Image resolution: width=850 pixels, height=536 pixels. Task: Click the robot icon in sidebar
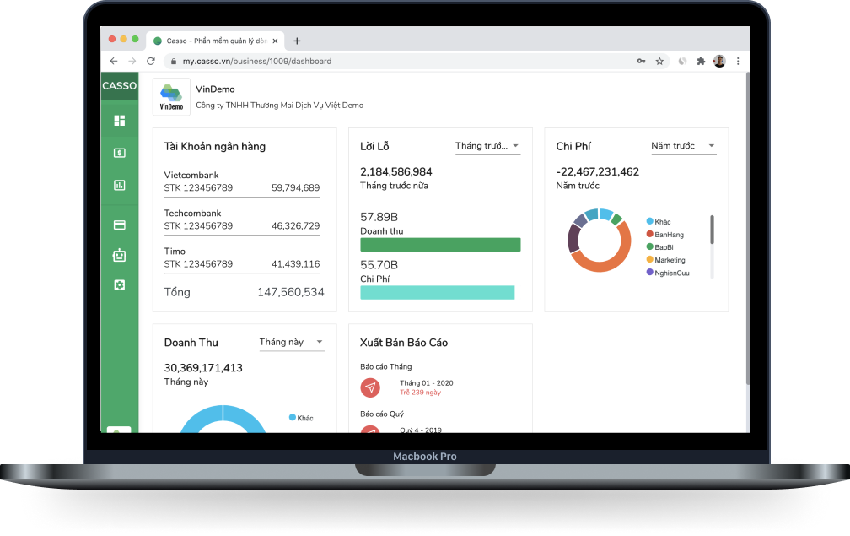[119, 255]
